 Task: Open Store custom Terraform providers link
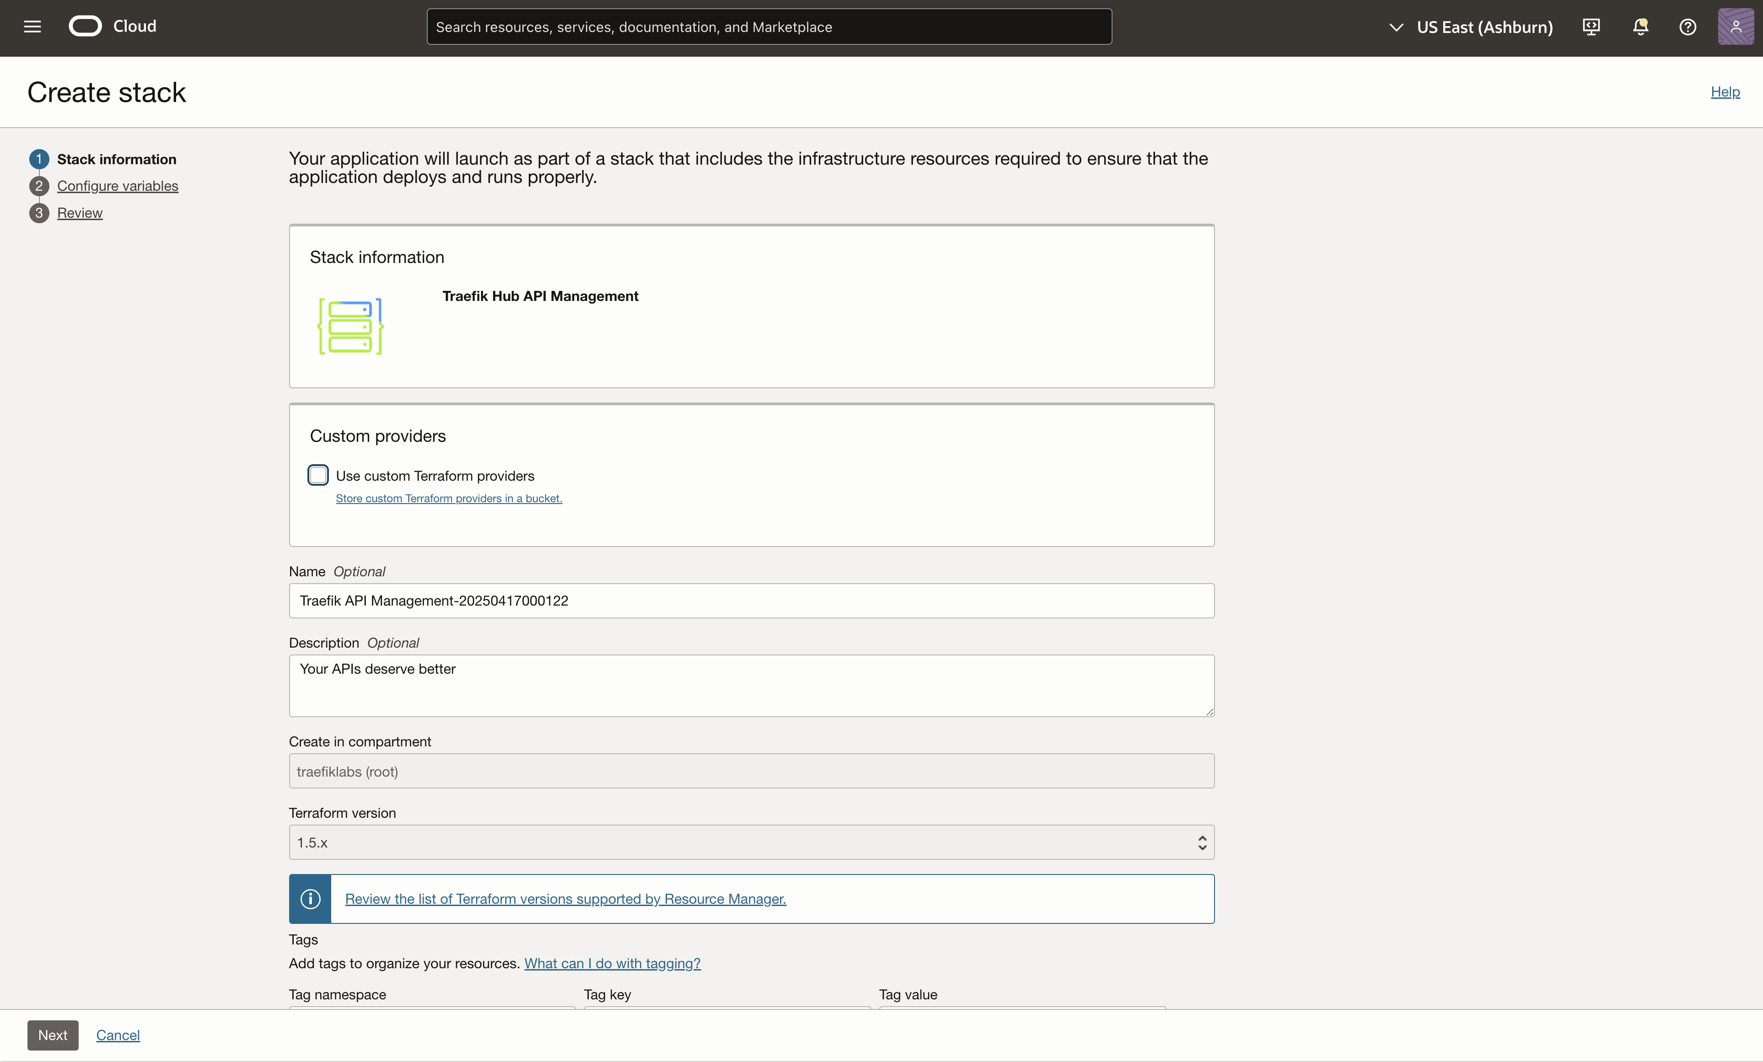pyautogui.click(x=449, y=499)
